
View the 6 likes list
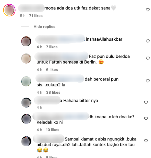(x=52, y=70)
